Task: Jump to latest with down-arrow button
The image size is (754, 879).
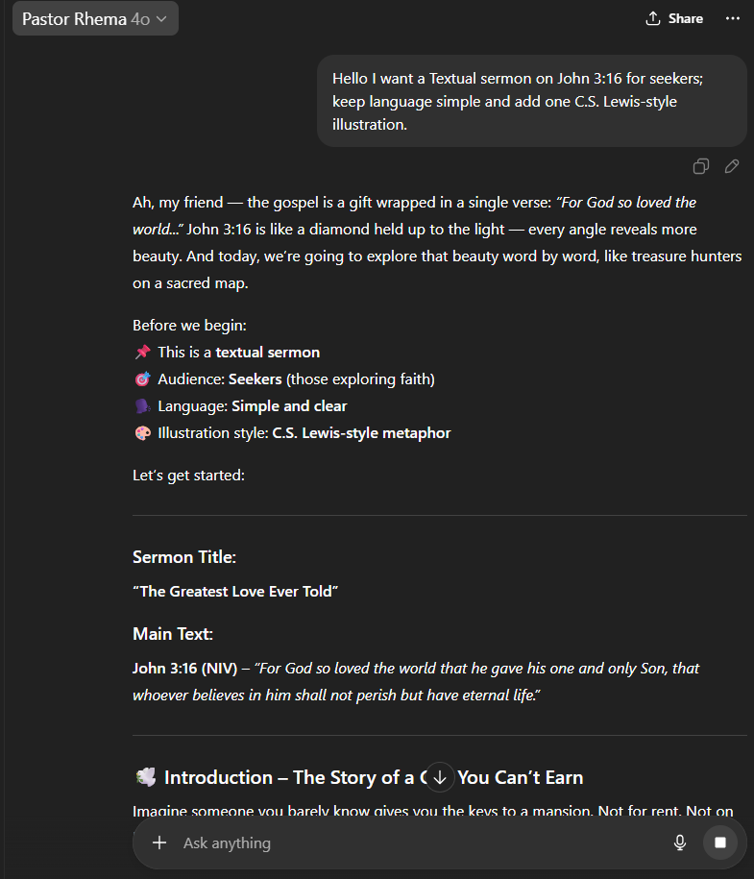Action: tap(440, 776)
